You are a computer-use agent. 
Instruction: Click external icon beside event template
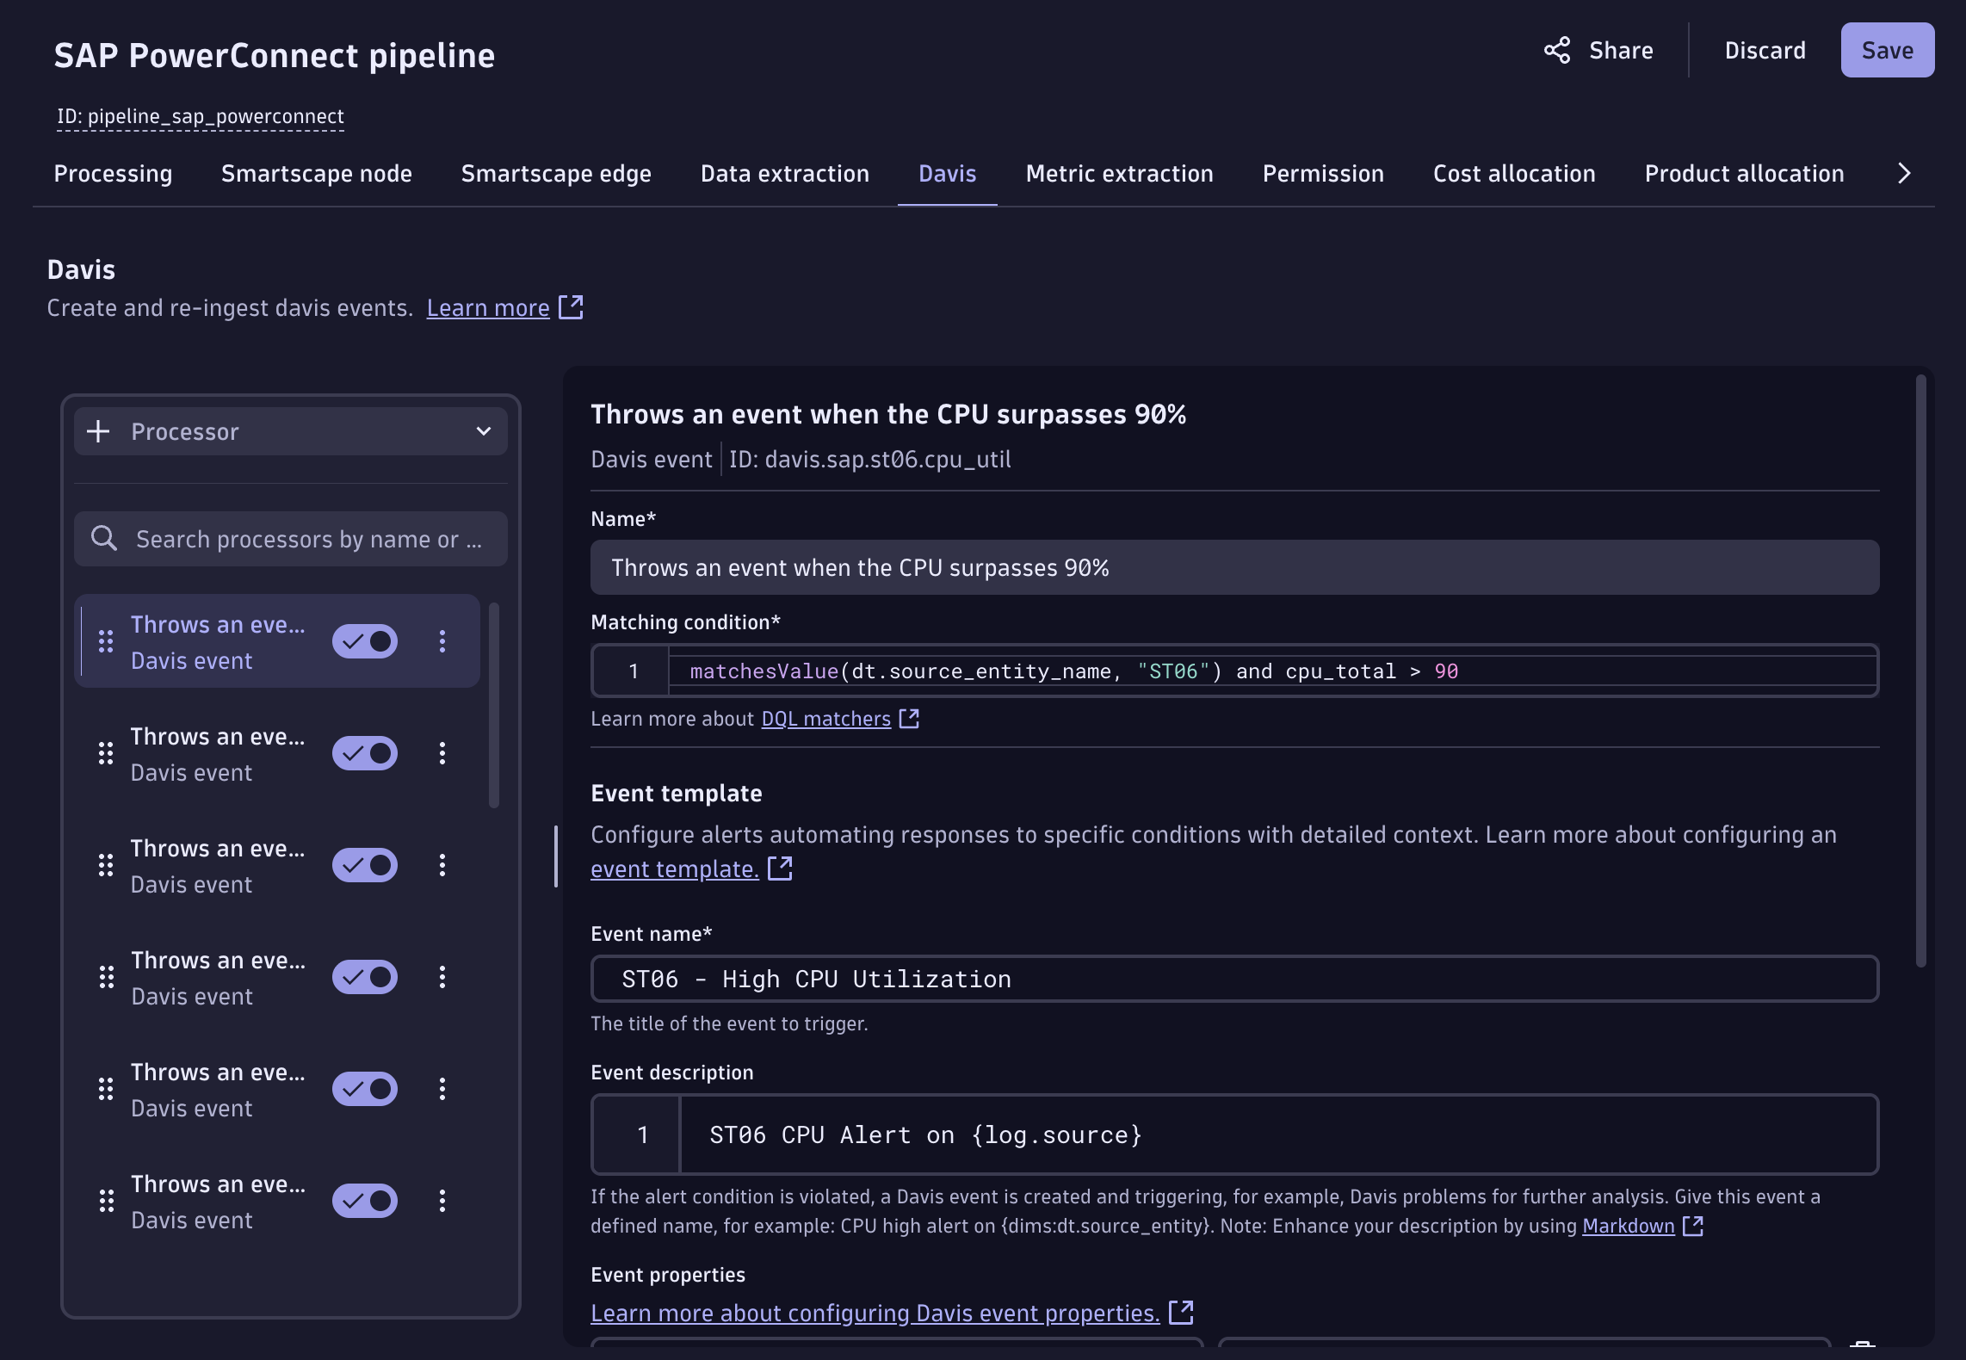(x=780, y=869)
